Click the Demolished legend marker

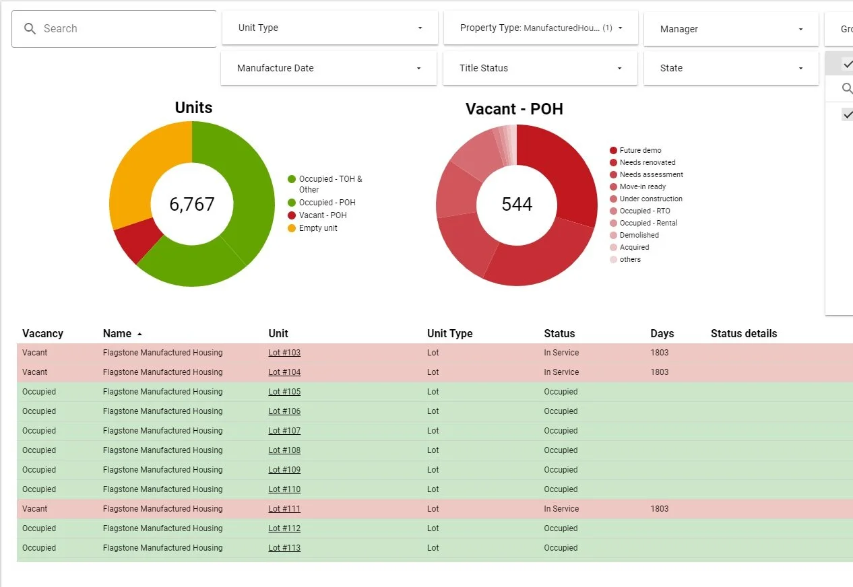[x=613, y=235]
